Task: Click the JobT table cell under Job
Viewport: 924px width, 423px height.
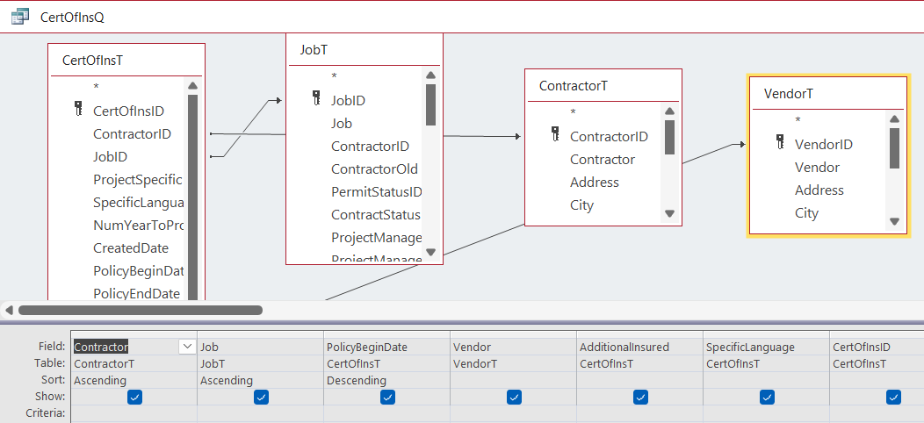Action: coord(261,364)
